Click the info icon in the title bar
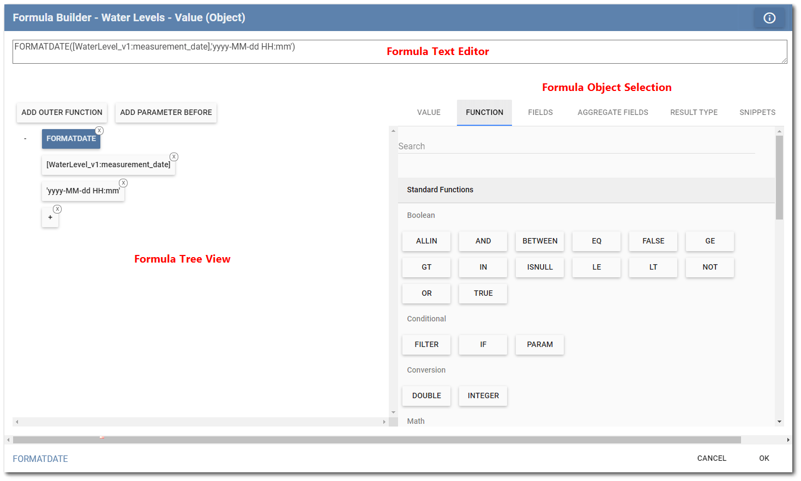This screenshot has height=481, width=801. click(x=769, y=17)
